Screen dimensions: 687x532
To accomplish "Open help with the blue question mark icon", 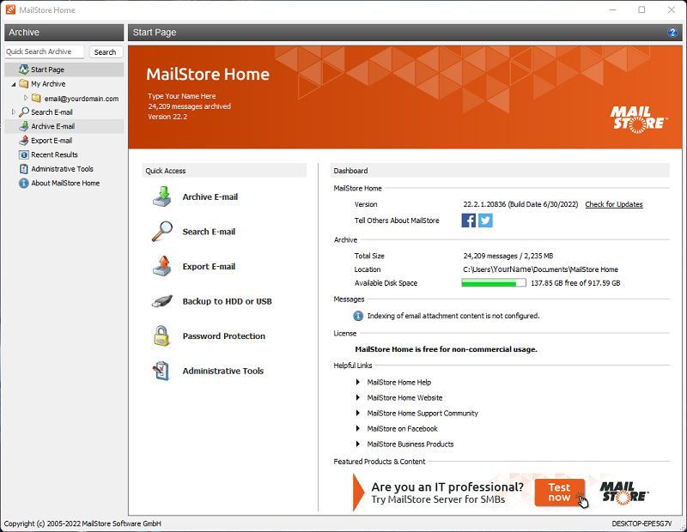I will coord(672,33).
